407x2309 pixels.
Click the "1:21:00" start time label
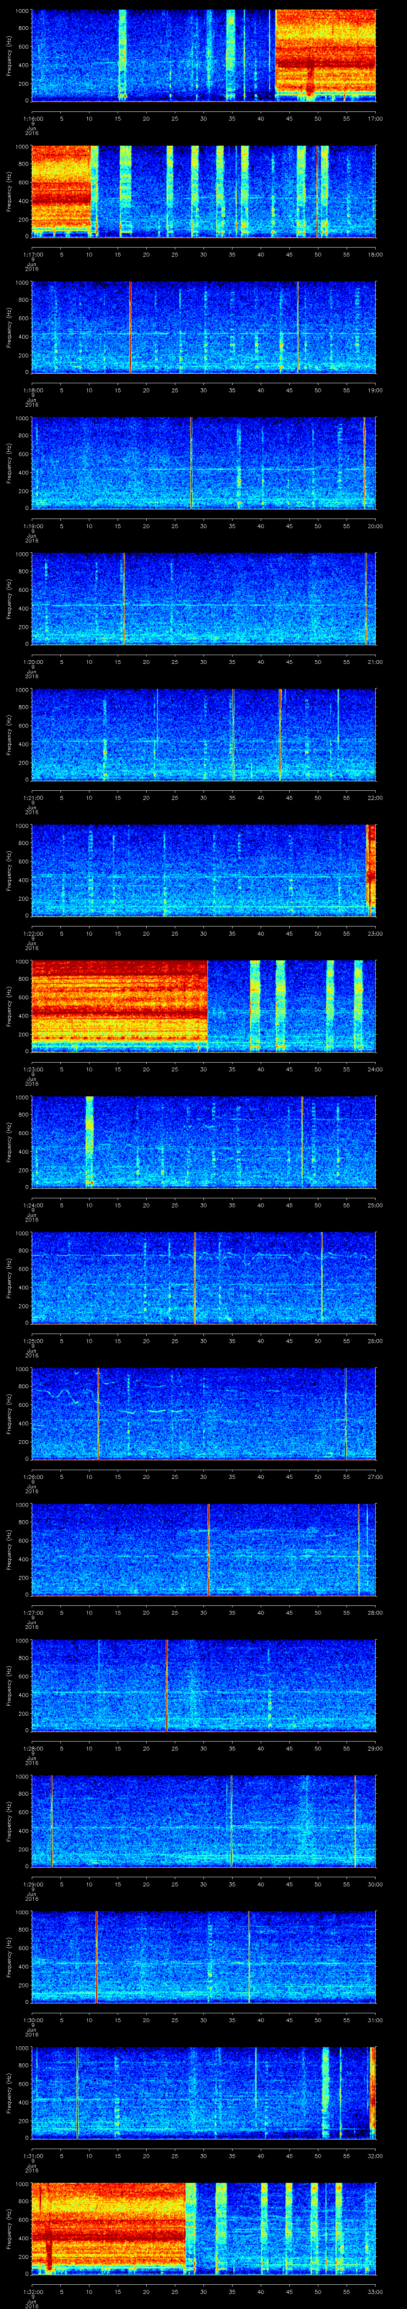(32, 798)
